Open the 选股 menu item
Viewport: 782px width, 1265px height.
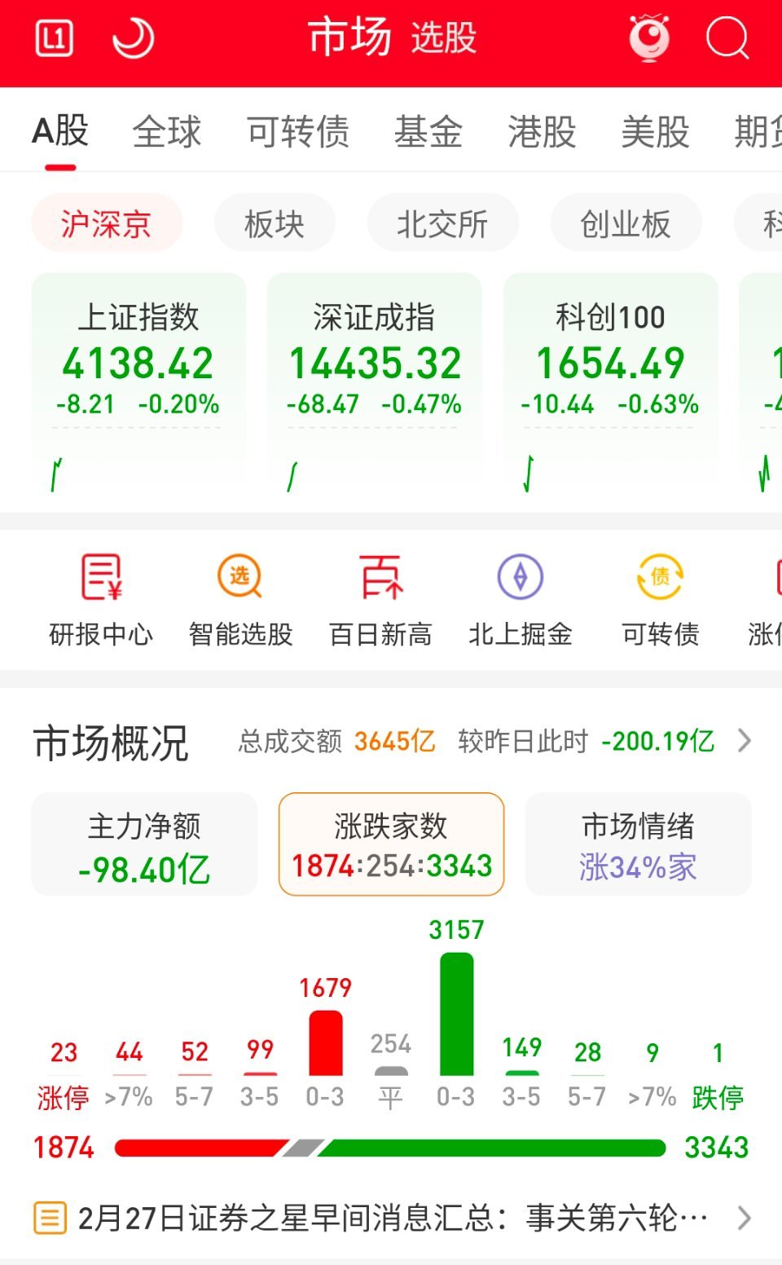coord(444,39)
